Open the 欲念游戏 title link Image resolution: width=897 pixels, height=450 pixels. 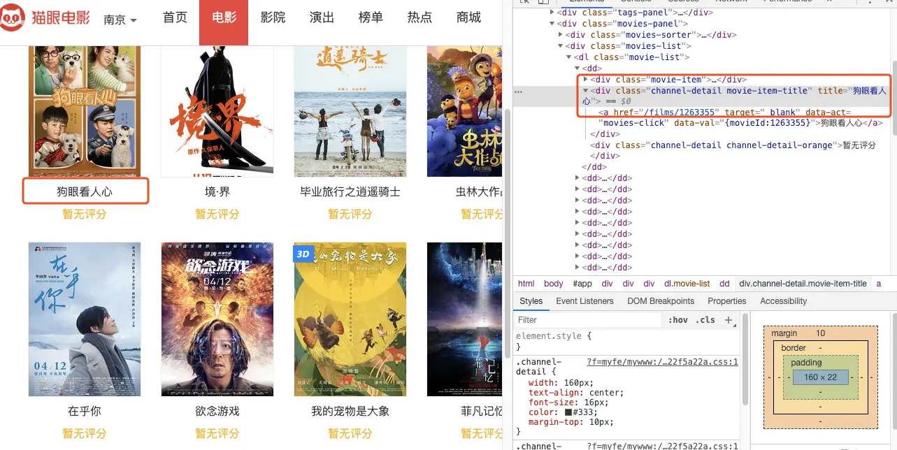click(x=217, y=411)
